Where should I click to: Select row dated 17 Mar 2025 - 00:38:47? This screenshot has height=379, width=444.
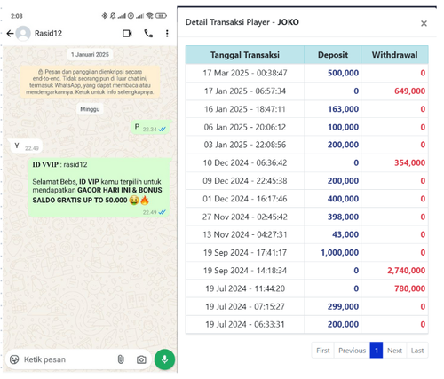[x=307, y=73]
